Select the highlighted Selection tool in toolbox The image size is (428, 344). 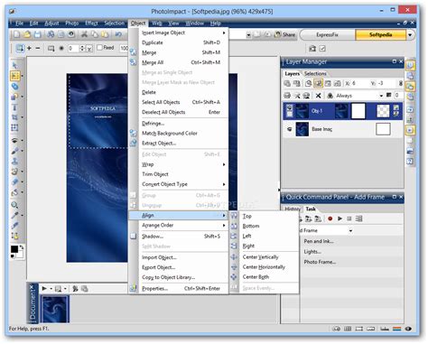(14, 76)
